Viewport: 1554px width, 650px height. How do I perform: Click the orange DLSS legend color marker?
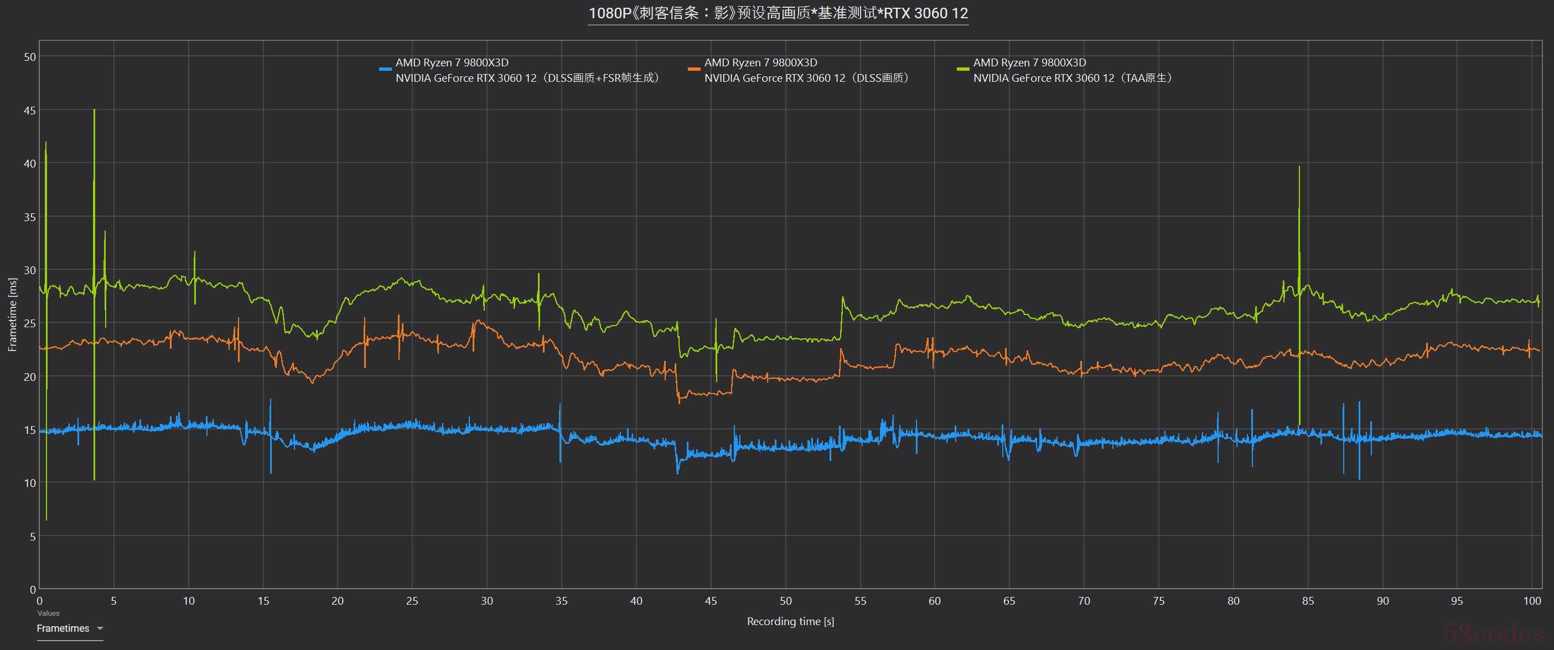tap(694, 70)
